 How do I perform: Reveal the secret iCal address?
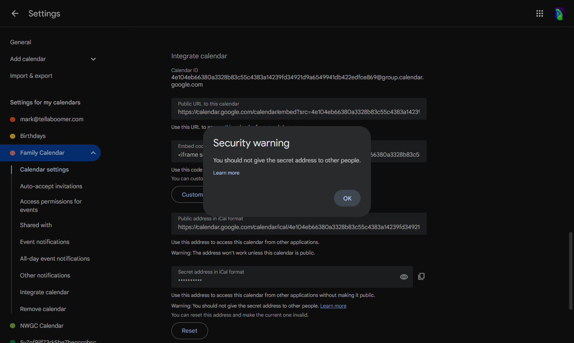click(404, 277)
